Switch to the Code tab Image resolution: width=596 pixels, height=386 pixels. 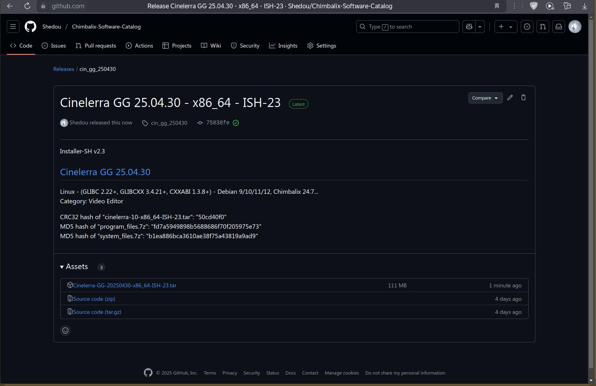[21, 46]
